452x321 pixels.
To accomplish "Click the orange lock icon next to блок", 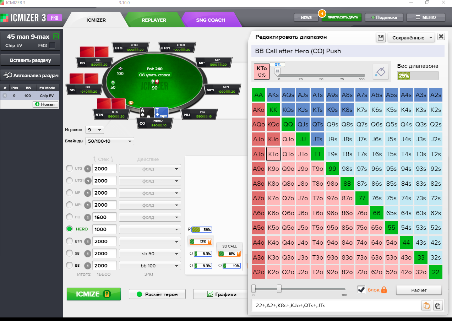I will point(384,290).
